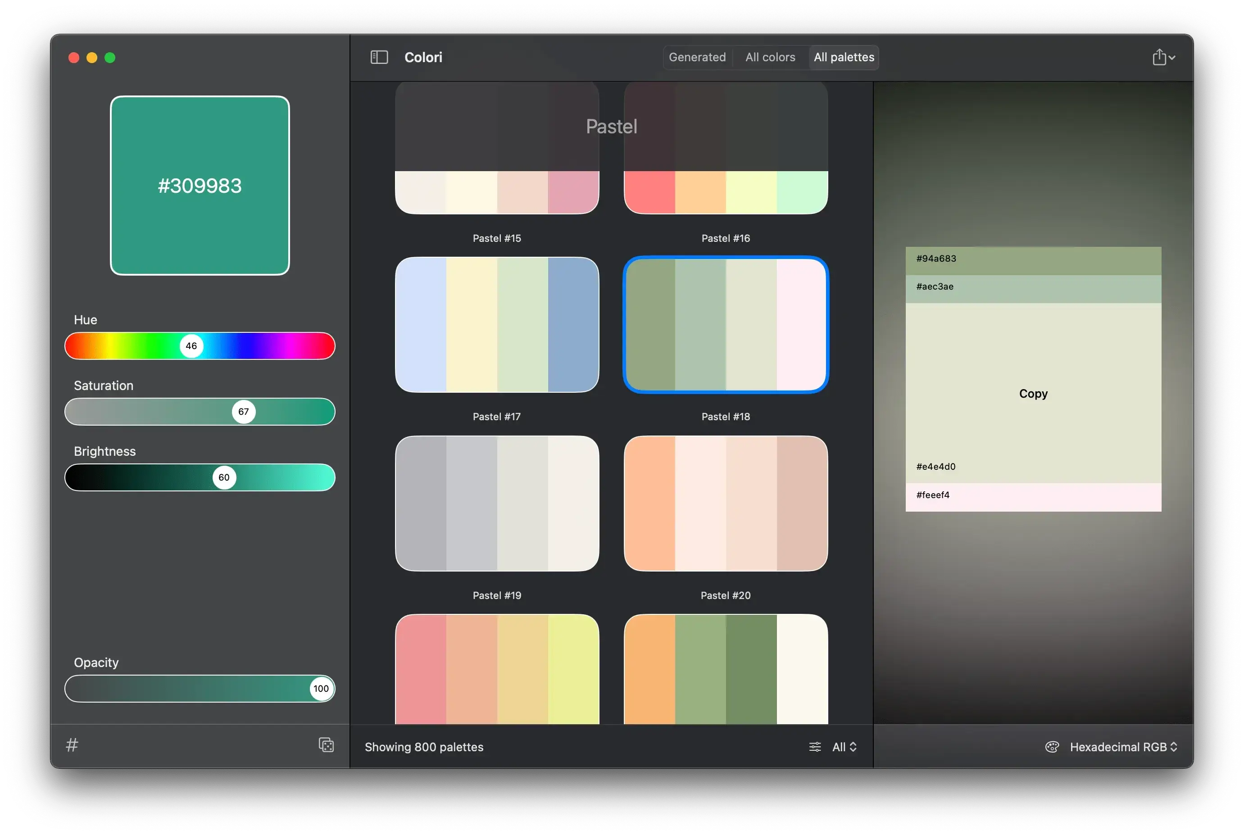Screen dimensions: 1244x835
Task: Select the All palettes view
Action: pyautogui.click(x=844, y=57)
